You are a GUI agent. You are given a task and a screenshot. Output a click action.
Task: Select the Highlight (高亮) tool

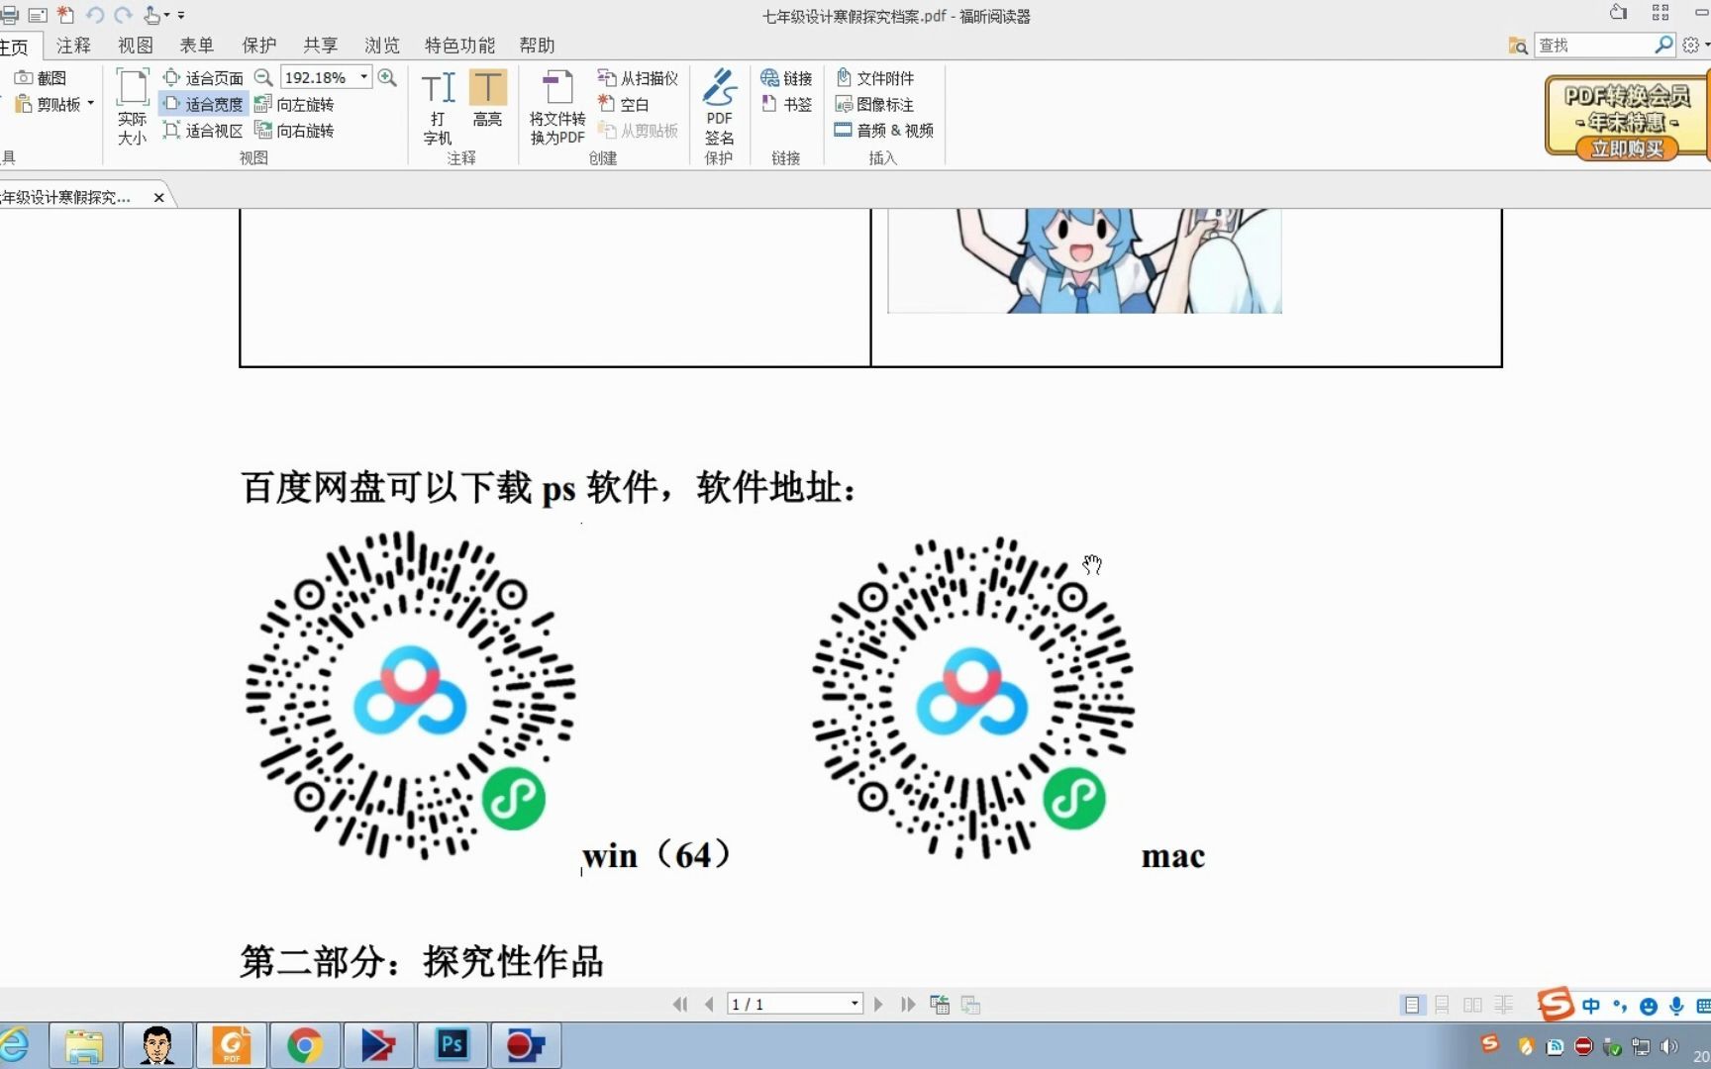487,98
